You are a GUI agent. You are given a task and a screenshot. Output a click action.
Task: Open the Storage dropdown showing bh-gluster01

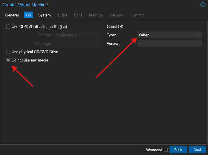pos(77,35)
